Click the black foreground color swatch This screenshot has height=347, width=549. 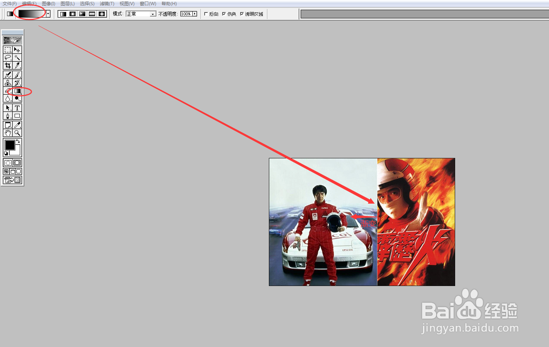10,145
